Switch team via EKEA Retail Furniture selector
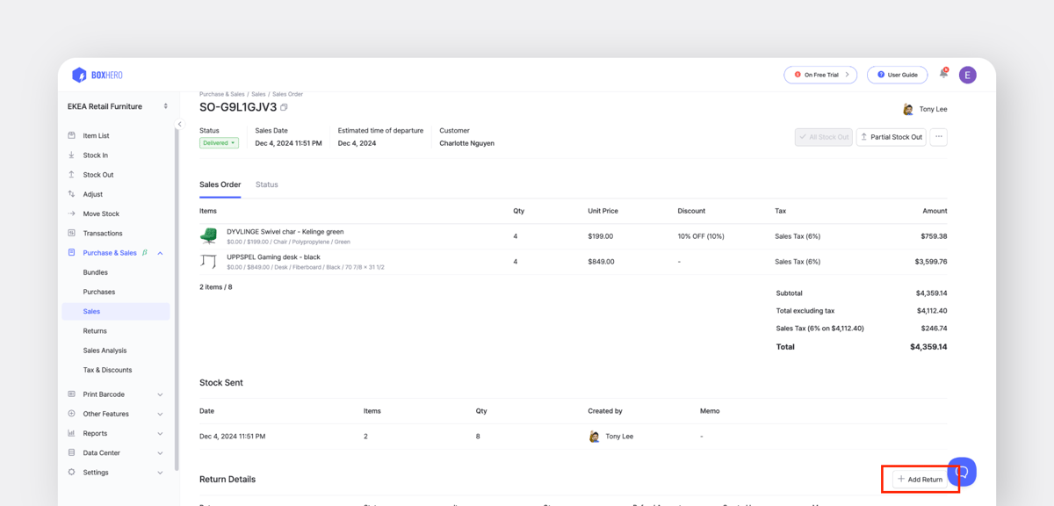Screen dimensions: 1054x506 pyautogui.click(x=117, y=106)
